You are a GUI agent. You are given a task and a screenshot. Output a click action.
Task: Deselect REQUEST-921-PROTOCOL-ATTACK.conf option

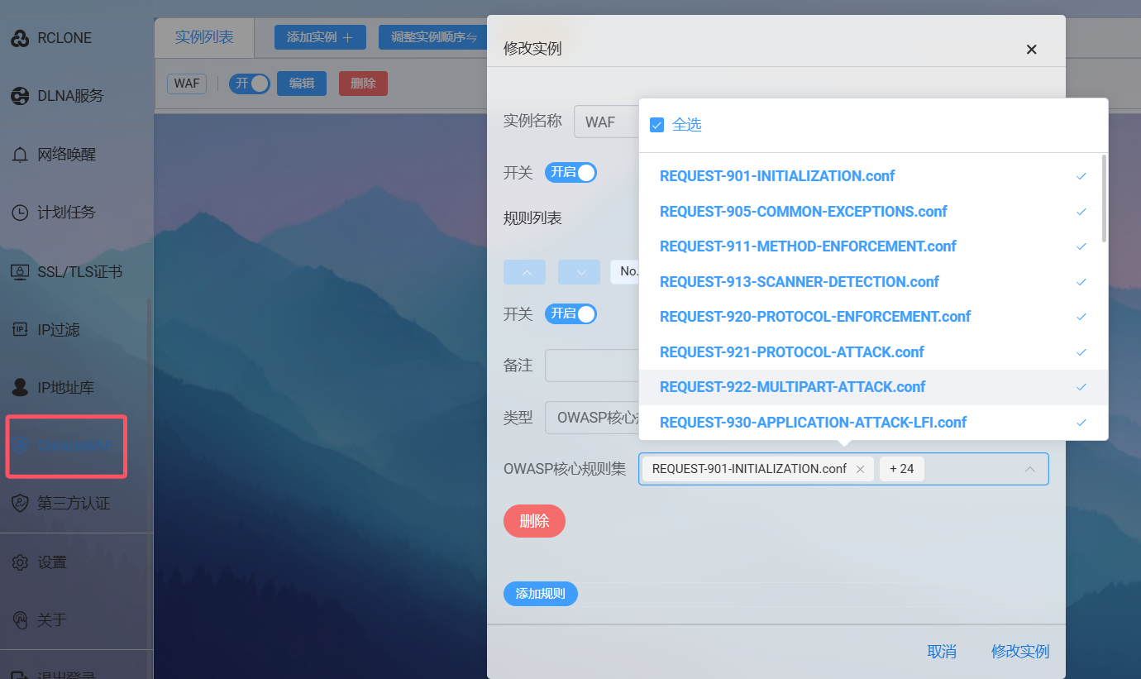pos(873,352)
